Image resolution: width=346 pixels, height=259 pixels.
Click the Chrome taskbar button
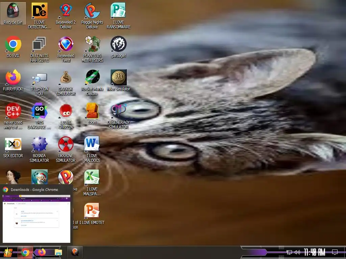[25, 252]
